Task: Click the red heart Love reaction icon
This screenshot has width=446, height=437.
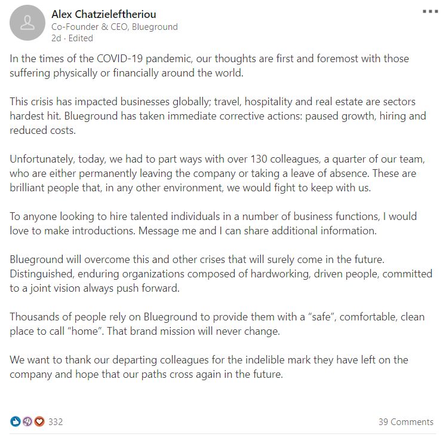Action: point(39,421)
